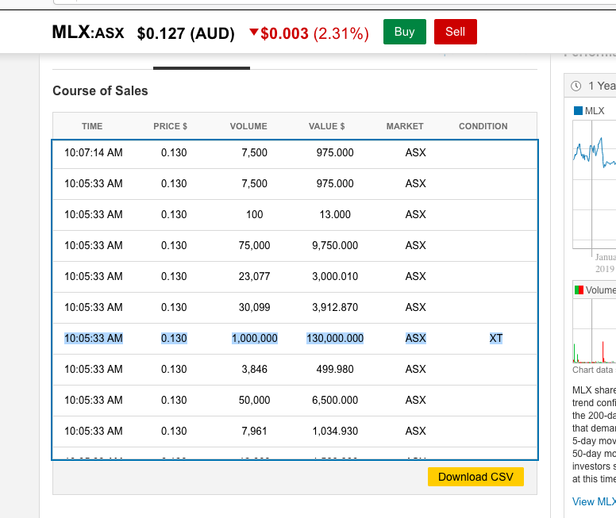Sort by the VOLUME column header
The height and width of the screenshot is (518, 616).
[x=248, y=126]
